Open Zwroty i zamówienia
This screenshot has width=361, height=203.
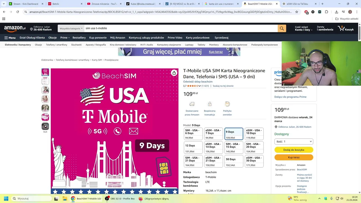pos(325,28)
